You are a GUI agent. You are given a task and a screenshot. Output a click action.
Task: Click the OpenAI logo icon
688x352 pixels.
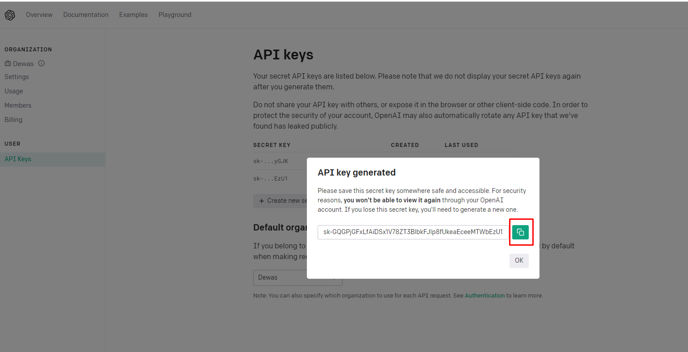tap(10, 15)
